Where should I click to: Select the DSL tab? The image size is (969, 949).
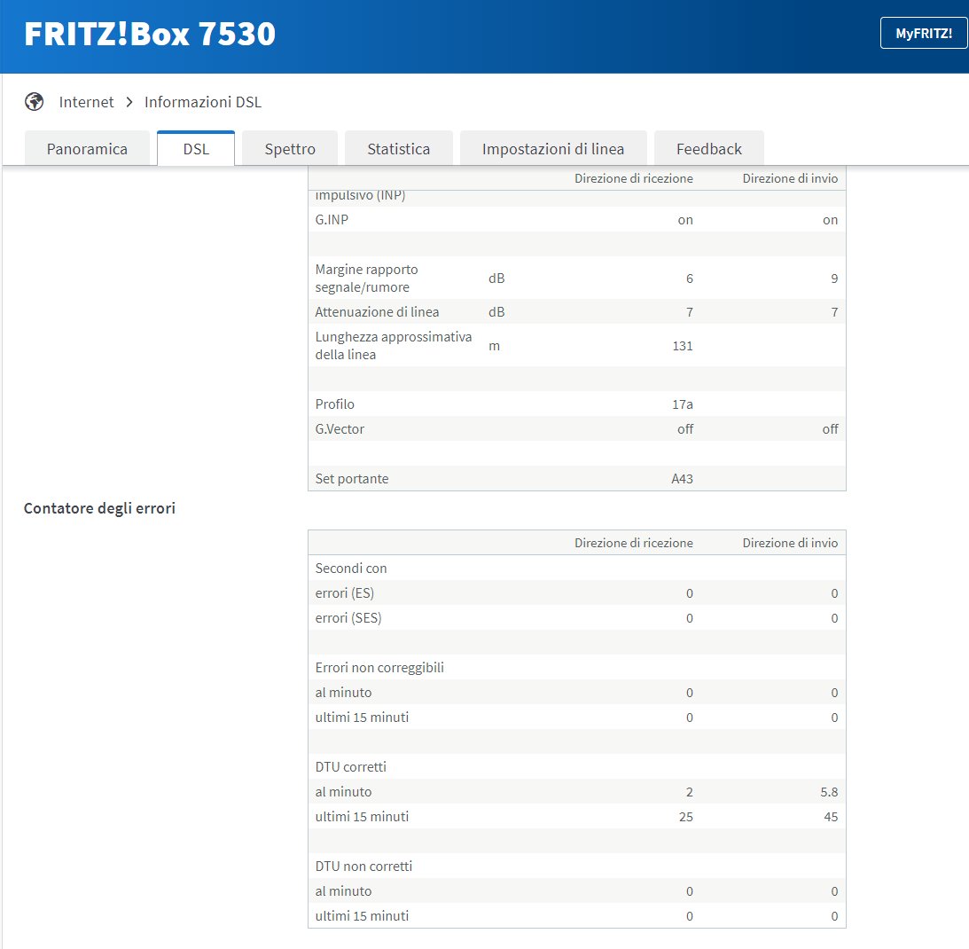(196, 148)
